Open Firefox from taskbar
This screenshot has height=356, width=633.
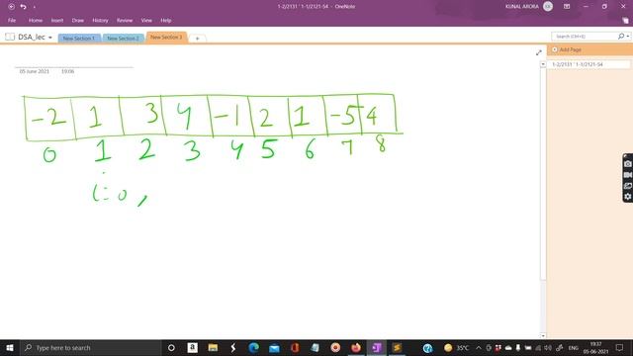pos(356,347)
